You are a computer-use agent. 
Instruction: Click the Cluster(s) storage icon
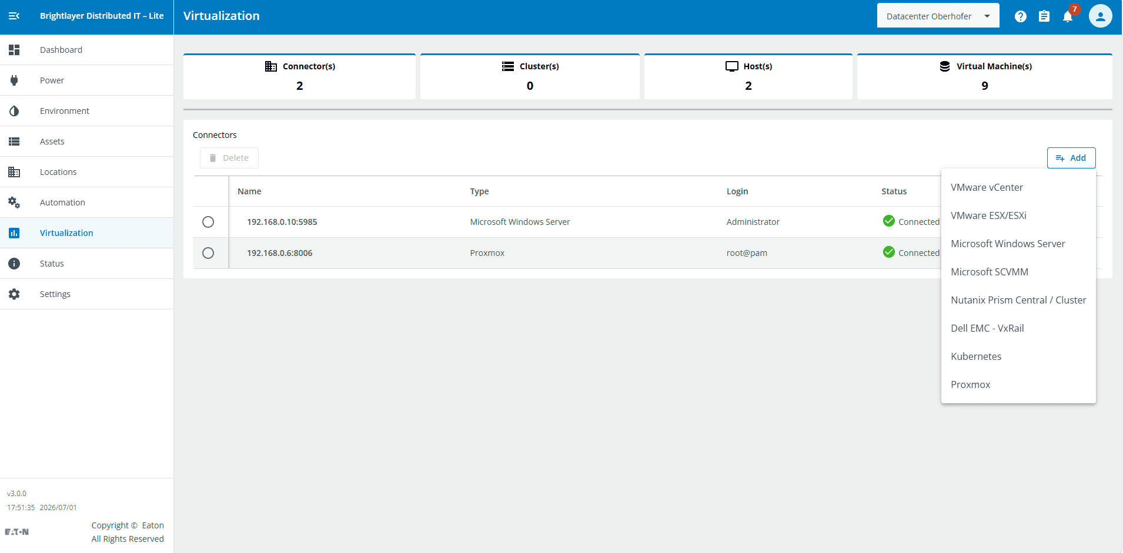508,66
